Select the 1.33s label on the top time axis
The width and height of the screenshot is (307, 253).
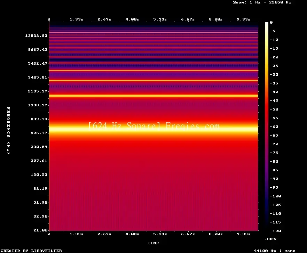77,19
